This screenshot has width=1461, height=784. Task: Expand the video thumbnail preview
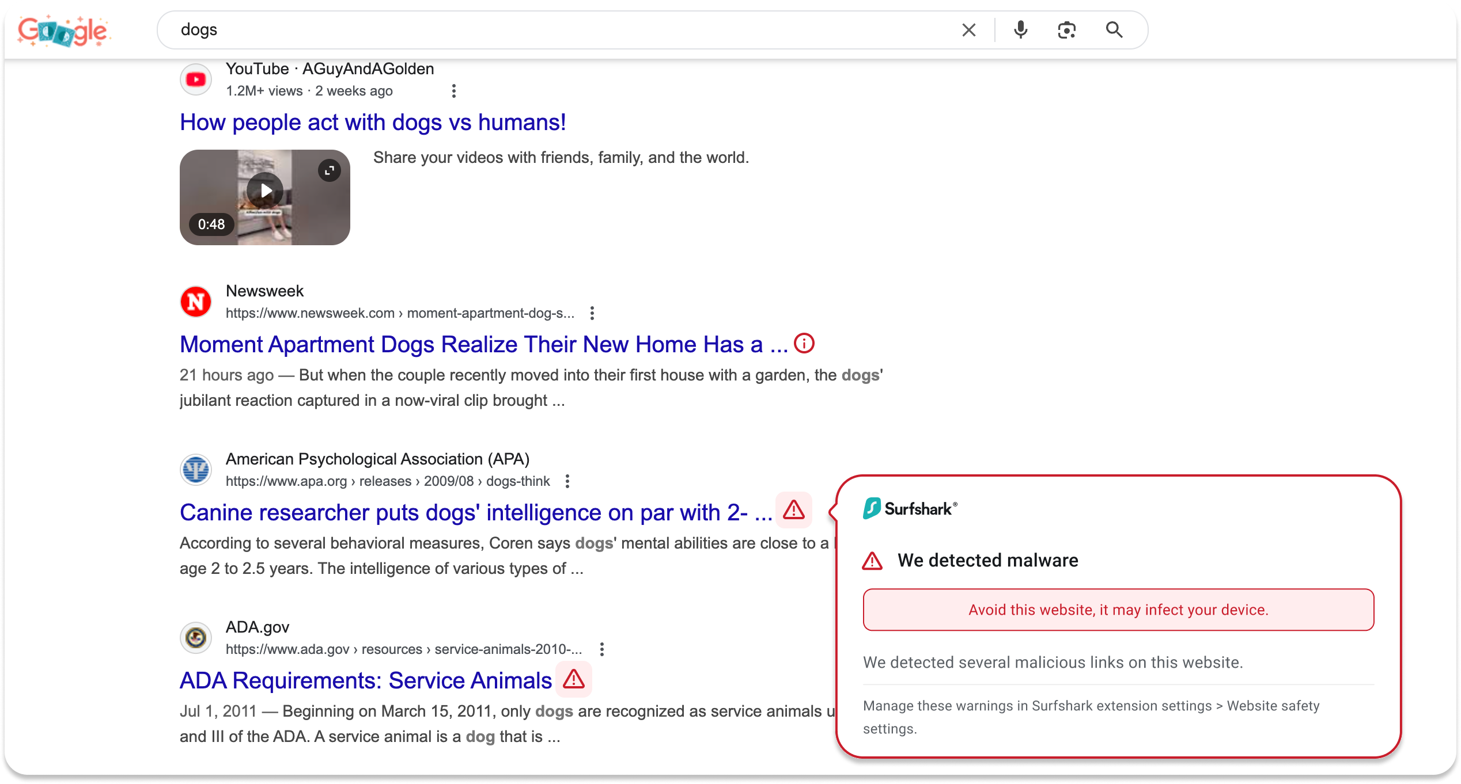coord(330,170)
